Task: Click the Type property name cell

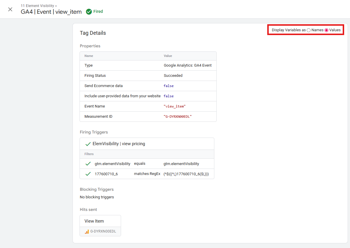Action: tap(89, 65)
